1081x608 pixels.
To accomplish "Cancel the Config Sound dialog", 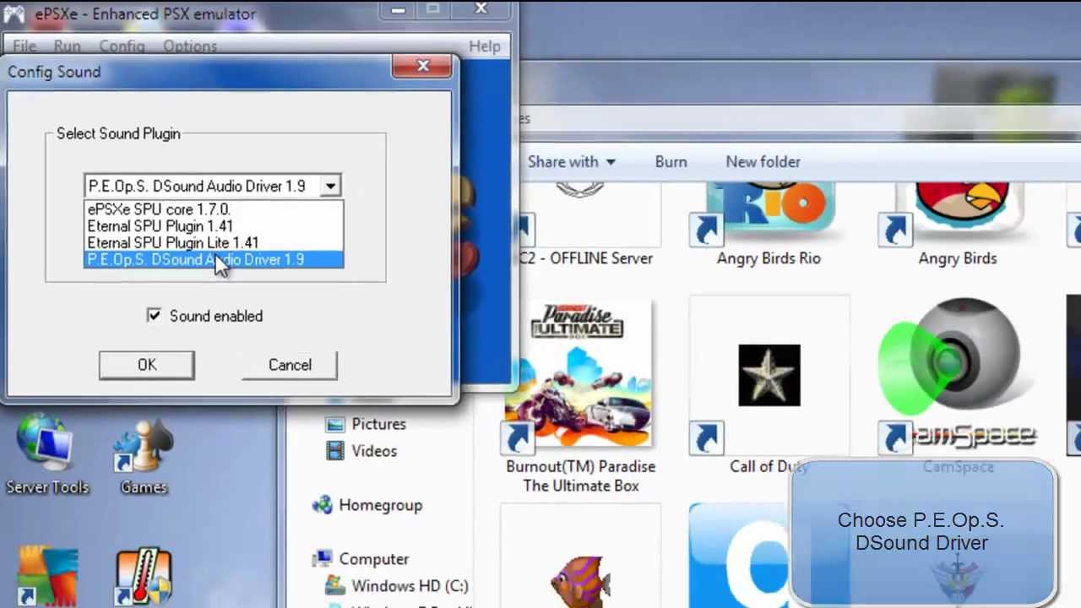I will [x=290, y=365].
